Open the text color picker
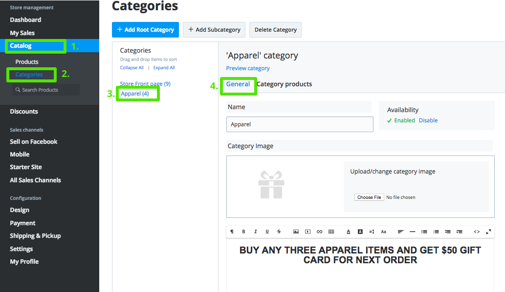This screenshot has width=505, height=292. pos(349,232)
